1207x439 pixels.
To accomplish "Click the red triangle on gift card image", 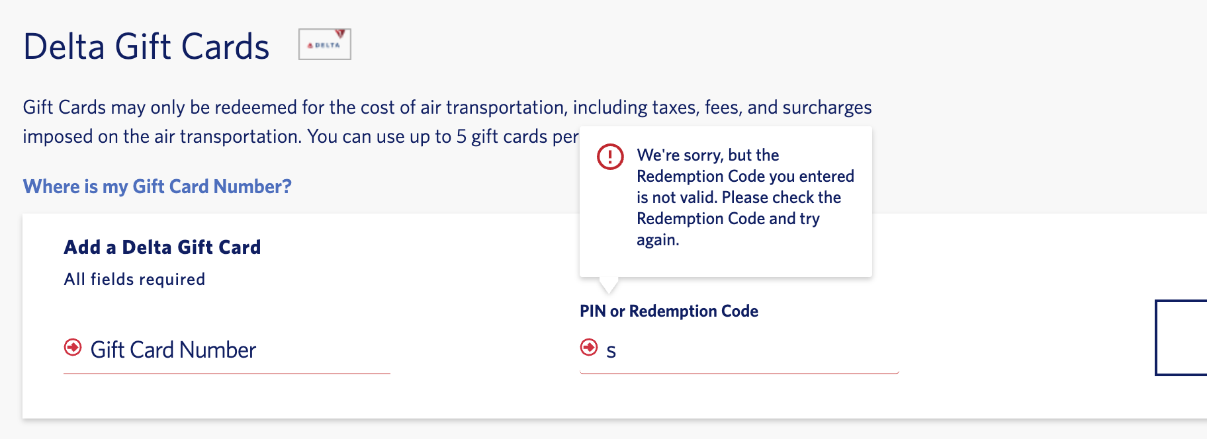I will click(340, 33).
